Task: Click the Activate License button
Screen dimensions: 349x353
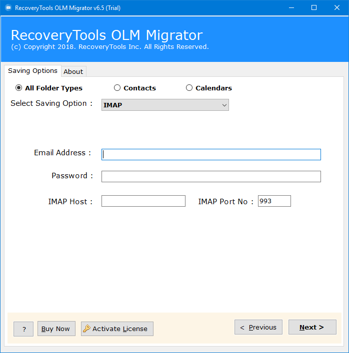Action: (x=117, y=329)
